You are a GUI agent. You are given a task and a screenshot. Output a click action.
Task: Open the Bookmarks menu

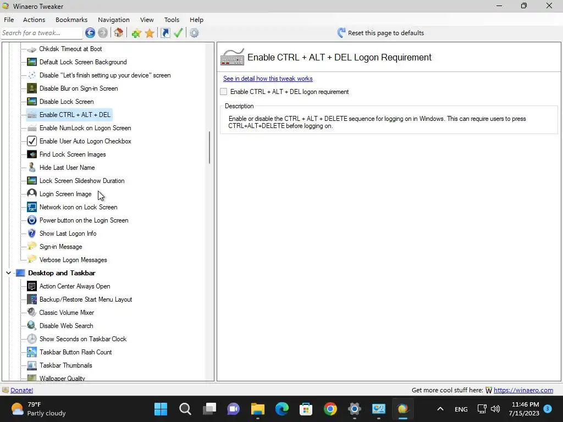point(71,20)
